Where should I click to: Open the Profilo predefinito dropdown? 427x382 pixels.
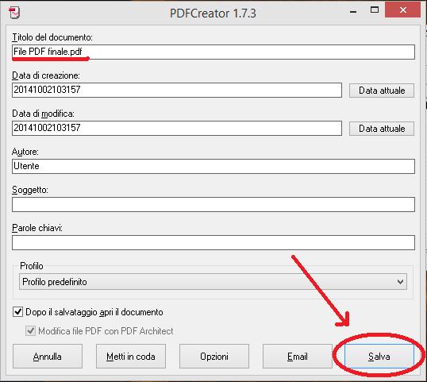213,281
